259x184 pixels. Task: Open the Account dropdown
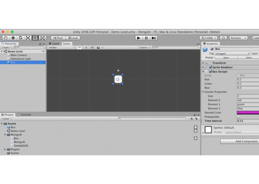pos(239,38)
